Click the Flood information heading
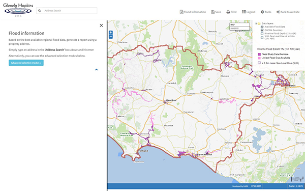This screenshot has height=191, width=305. coord(26,33)
